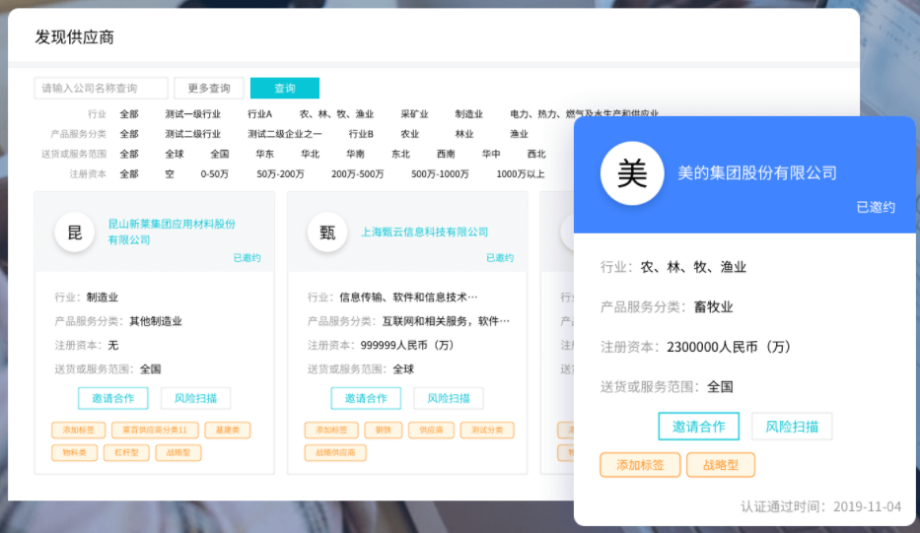Filter category by 农业
The image size is (920, 533).
tap(409, 134)
